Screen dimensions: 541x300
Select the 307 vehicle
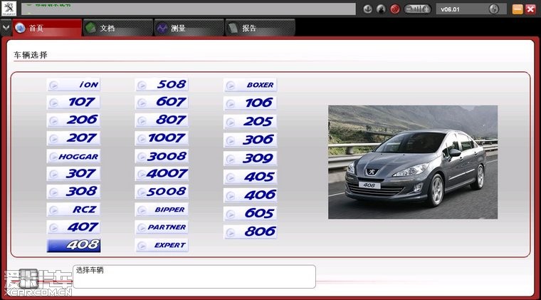point(73,174)
